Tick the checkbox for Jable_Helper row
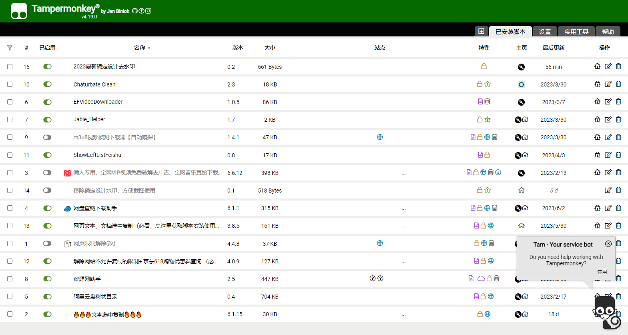628x335 pixels. (10, 119)
